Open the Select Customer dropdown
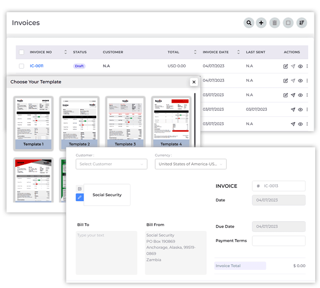Screen dimensions: 320x288 [111, 164]
